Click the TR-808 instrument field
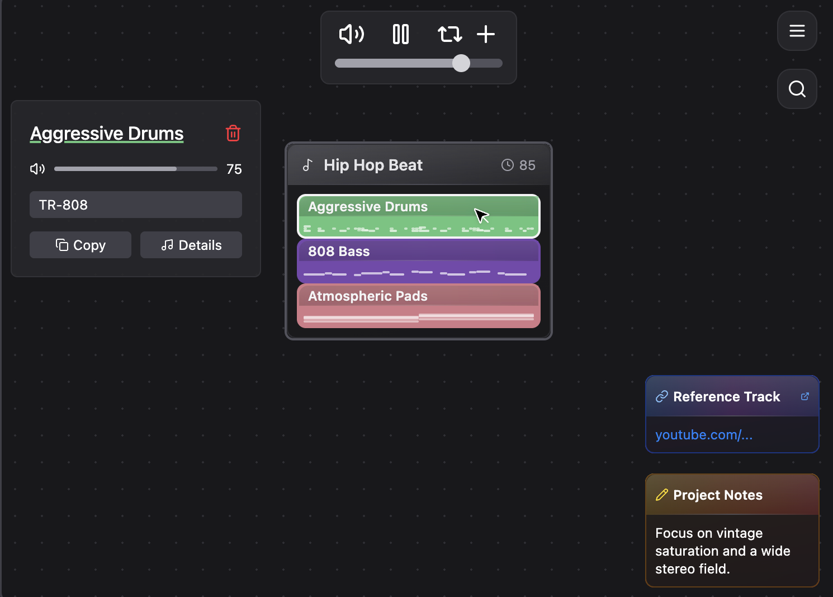This screenshot has height=597, width=833. coord(136,205)
